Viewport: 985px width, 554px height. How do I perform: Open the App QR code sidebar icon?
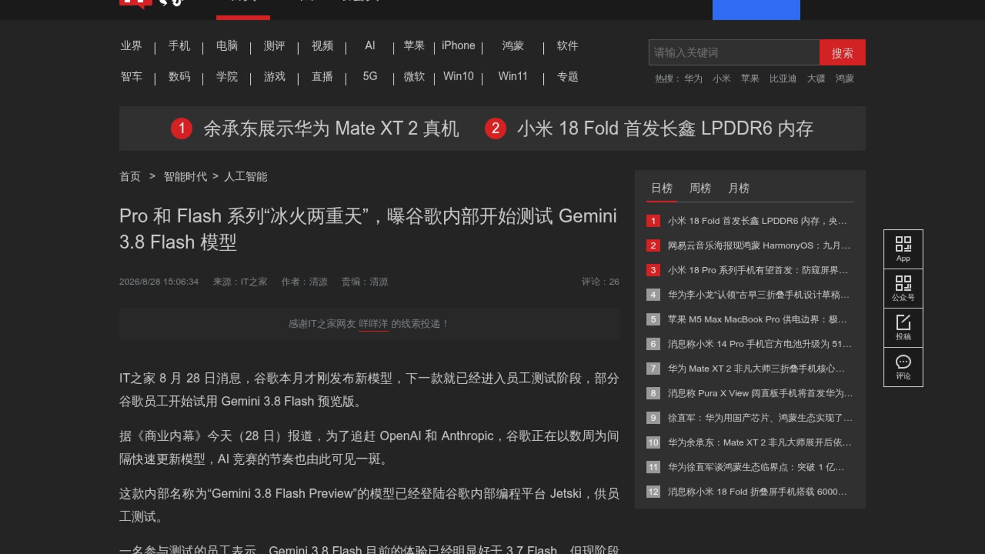[903, 249]
